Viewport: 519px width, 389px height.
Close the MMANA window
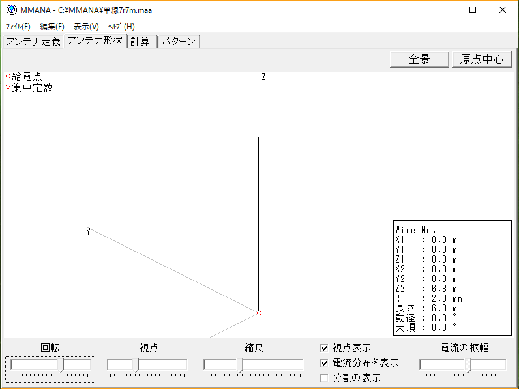[x=502, y=10]
